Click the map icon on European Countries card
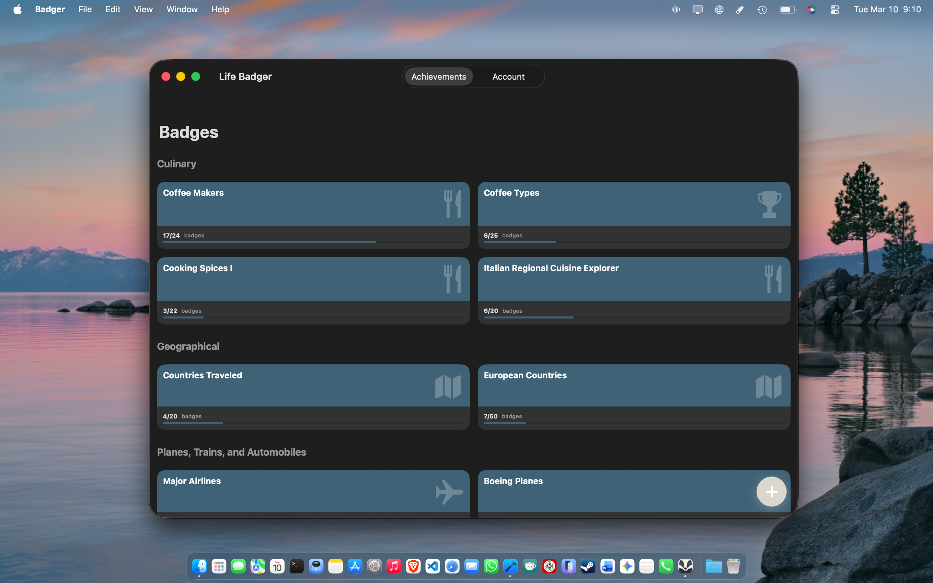The height and width of the screenshot is (583, 933). [x=769, y=386]
